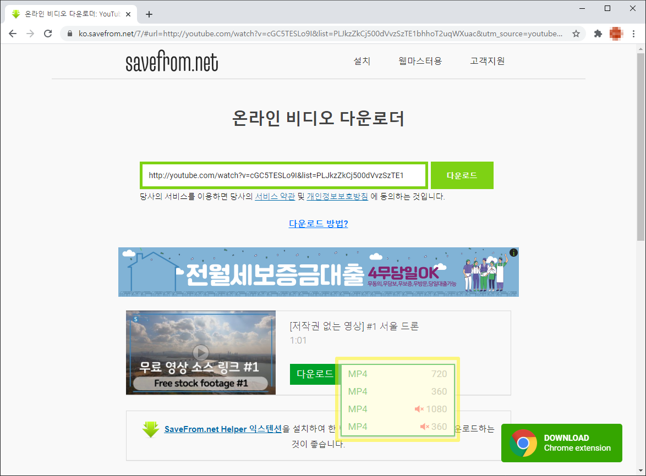Click the video title 서울 드론 text
This screenshot has width=646, height=476.
(354, 326)
